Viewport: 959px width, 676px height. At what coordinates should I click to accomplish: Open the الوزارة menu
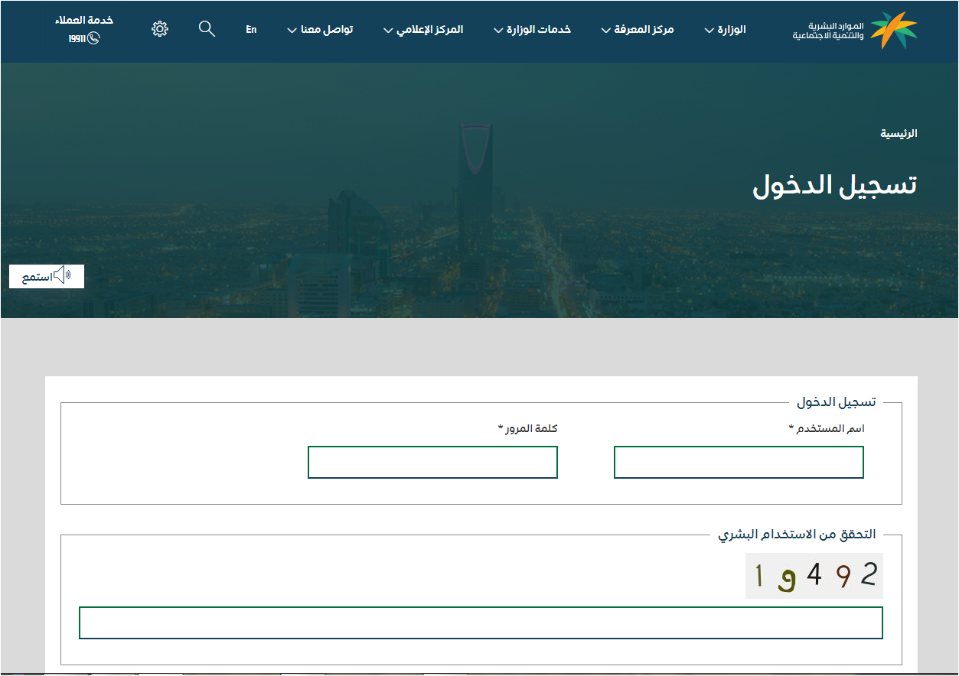point(725,30)
